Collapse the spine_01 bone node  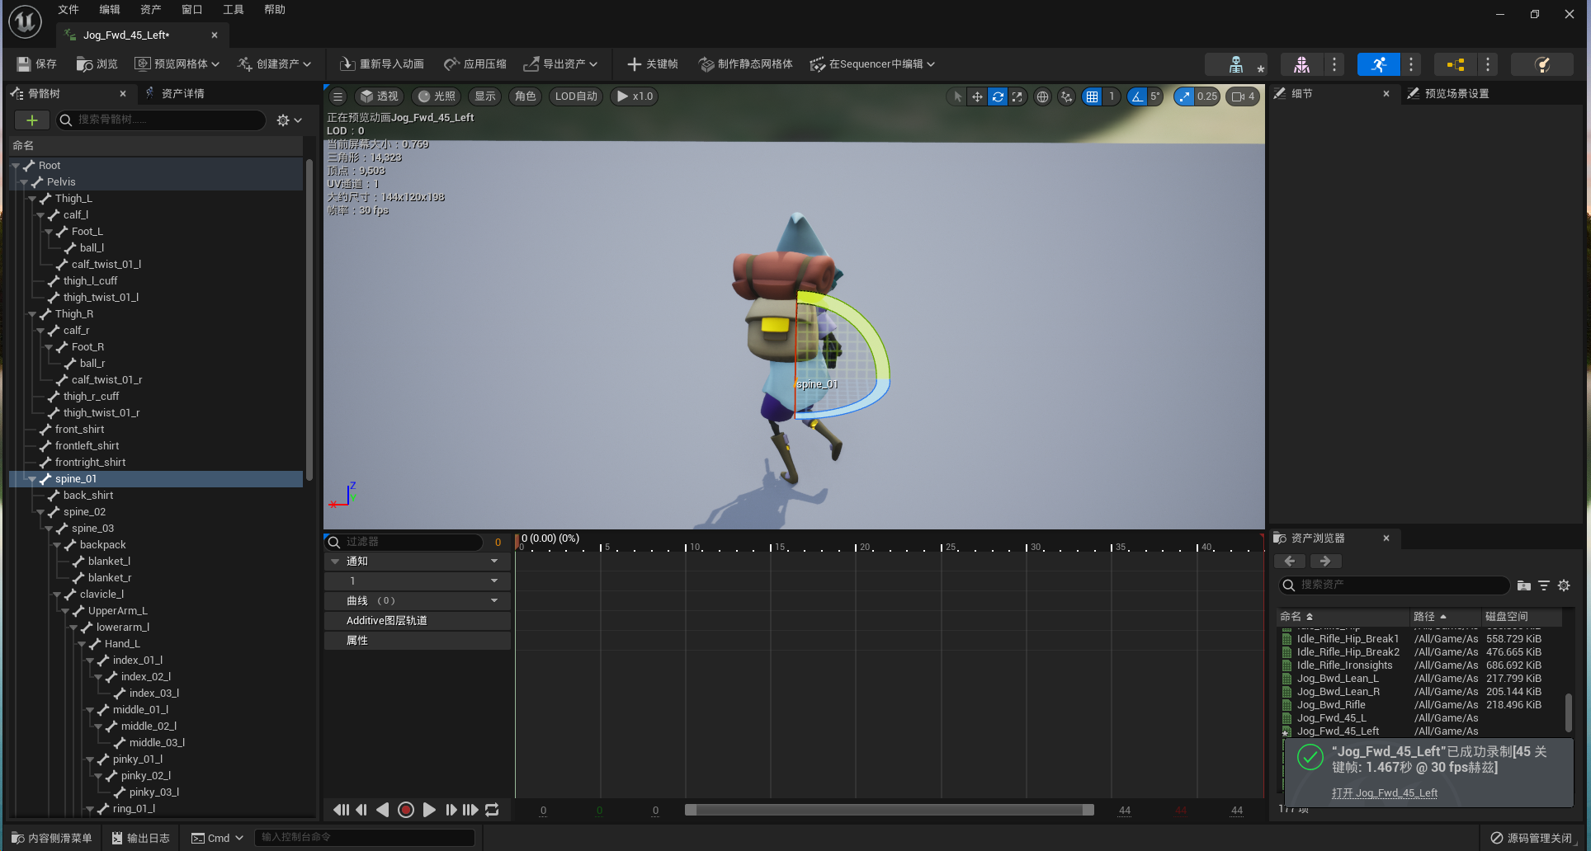32,479
